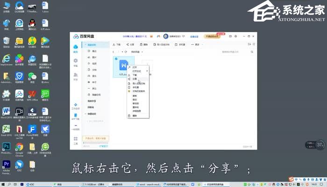Open the settings gear in title bar
Screen dimensions: 327x187
pyautogui.click(x=235, y=36)
